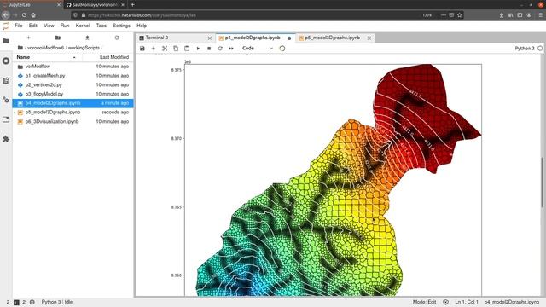Screen dimensions: 546x307
Task: Open the Open Tabs sidebar icon
Action: click(6, 119)
